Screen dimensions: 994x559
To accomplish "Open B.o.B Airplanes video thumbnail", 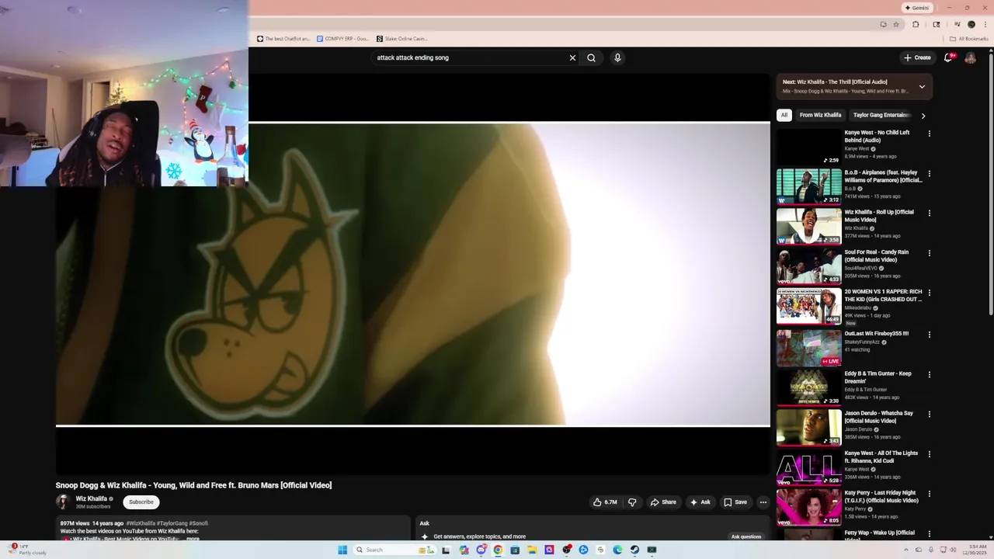I will point(808,186).
